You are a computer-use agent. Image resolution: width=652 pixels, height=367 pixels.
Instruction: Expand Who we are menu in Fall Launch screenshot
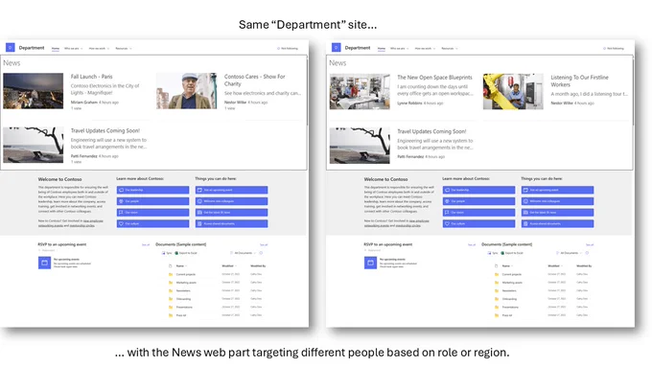tap(74, 48)
